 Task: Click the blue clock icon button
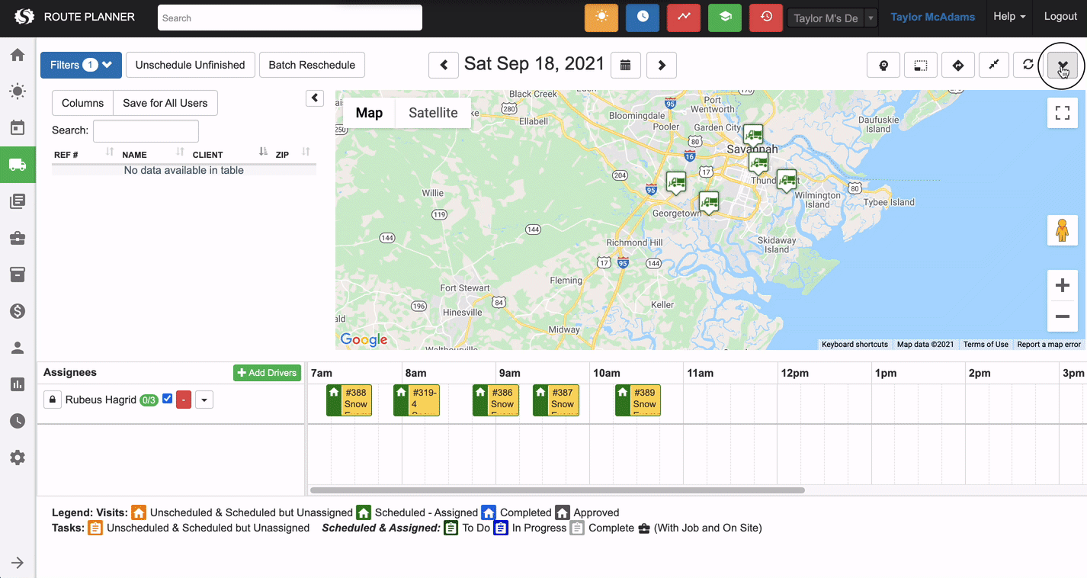coord(642,18)
